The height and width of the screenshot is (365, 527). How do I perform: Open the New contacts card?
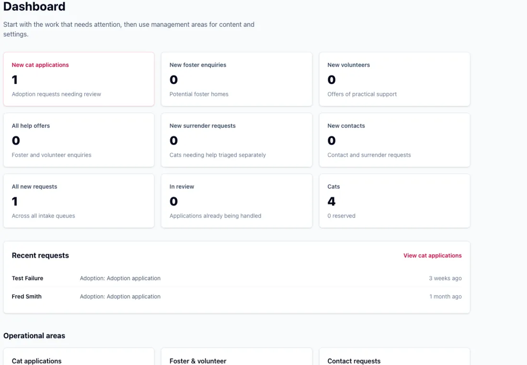395,140
